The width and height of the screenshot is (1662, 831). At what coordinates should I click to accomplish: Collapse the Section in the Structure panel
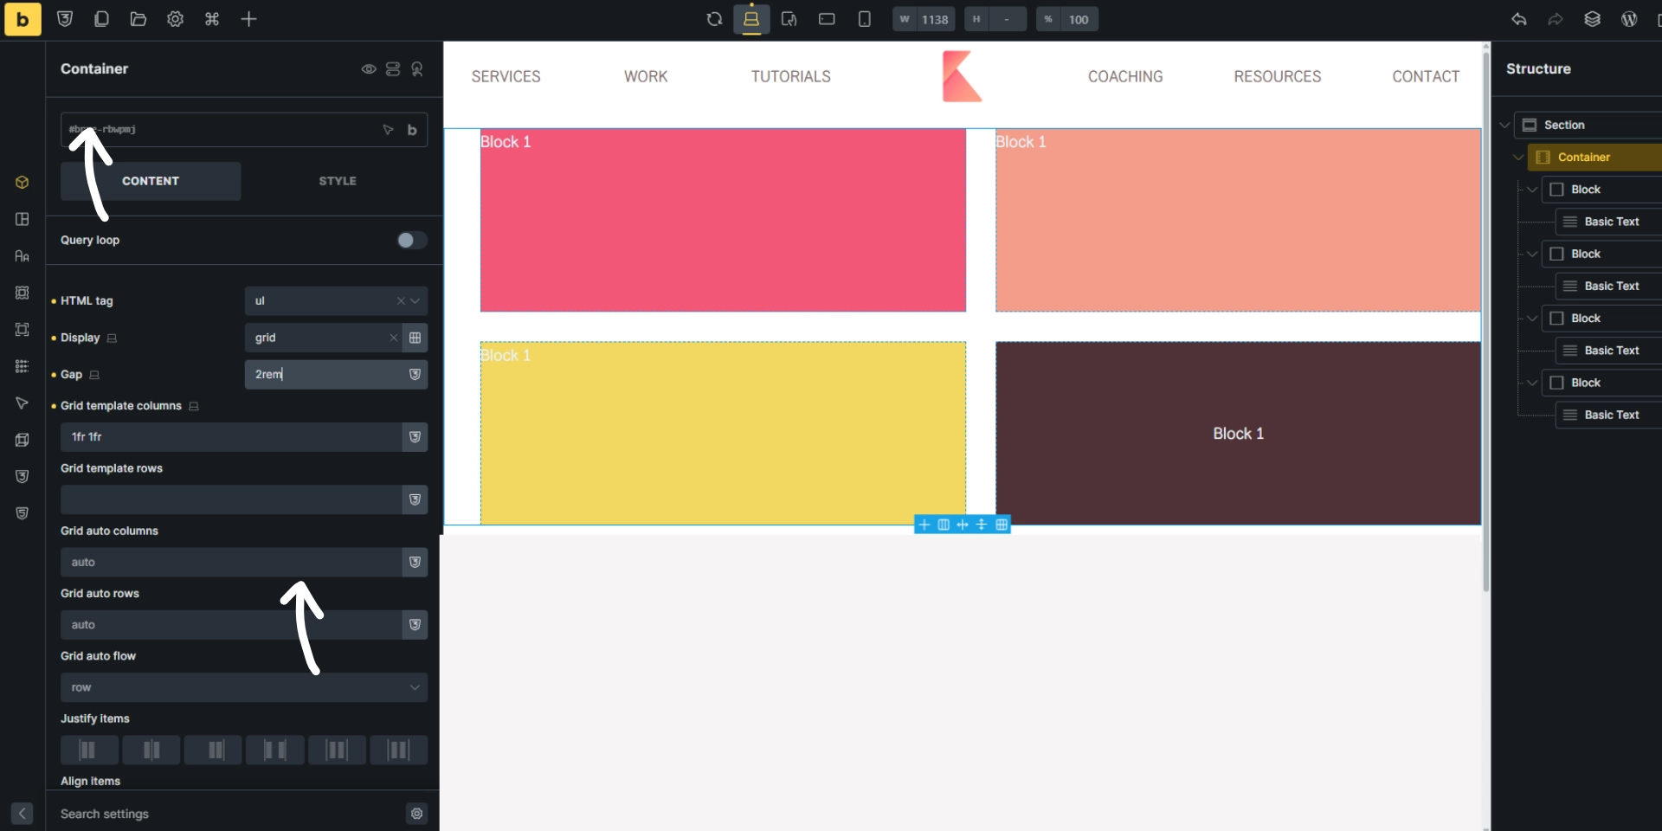(x=1504, y=125)
